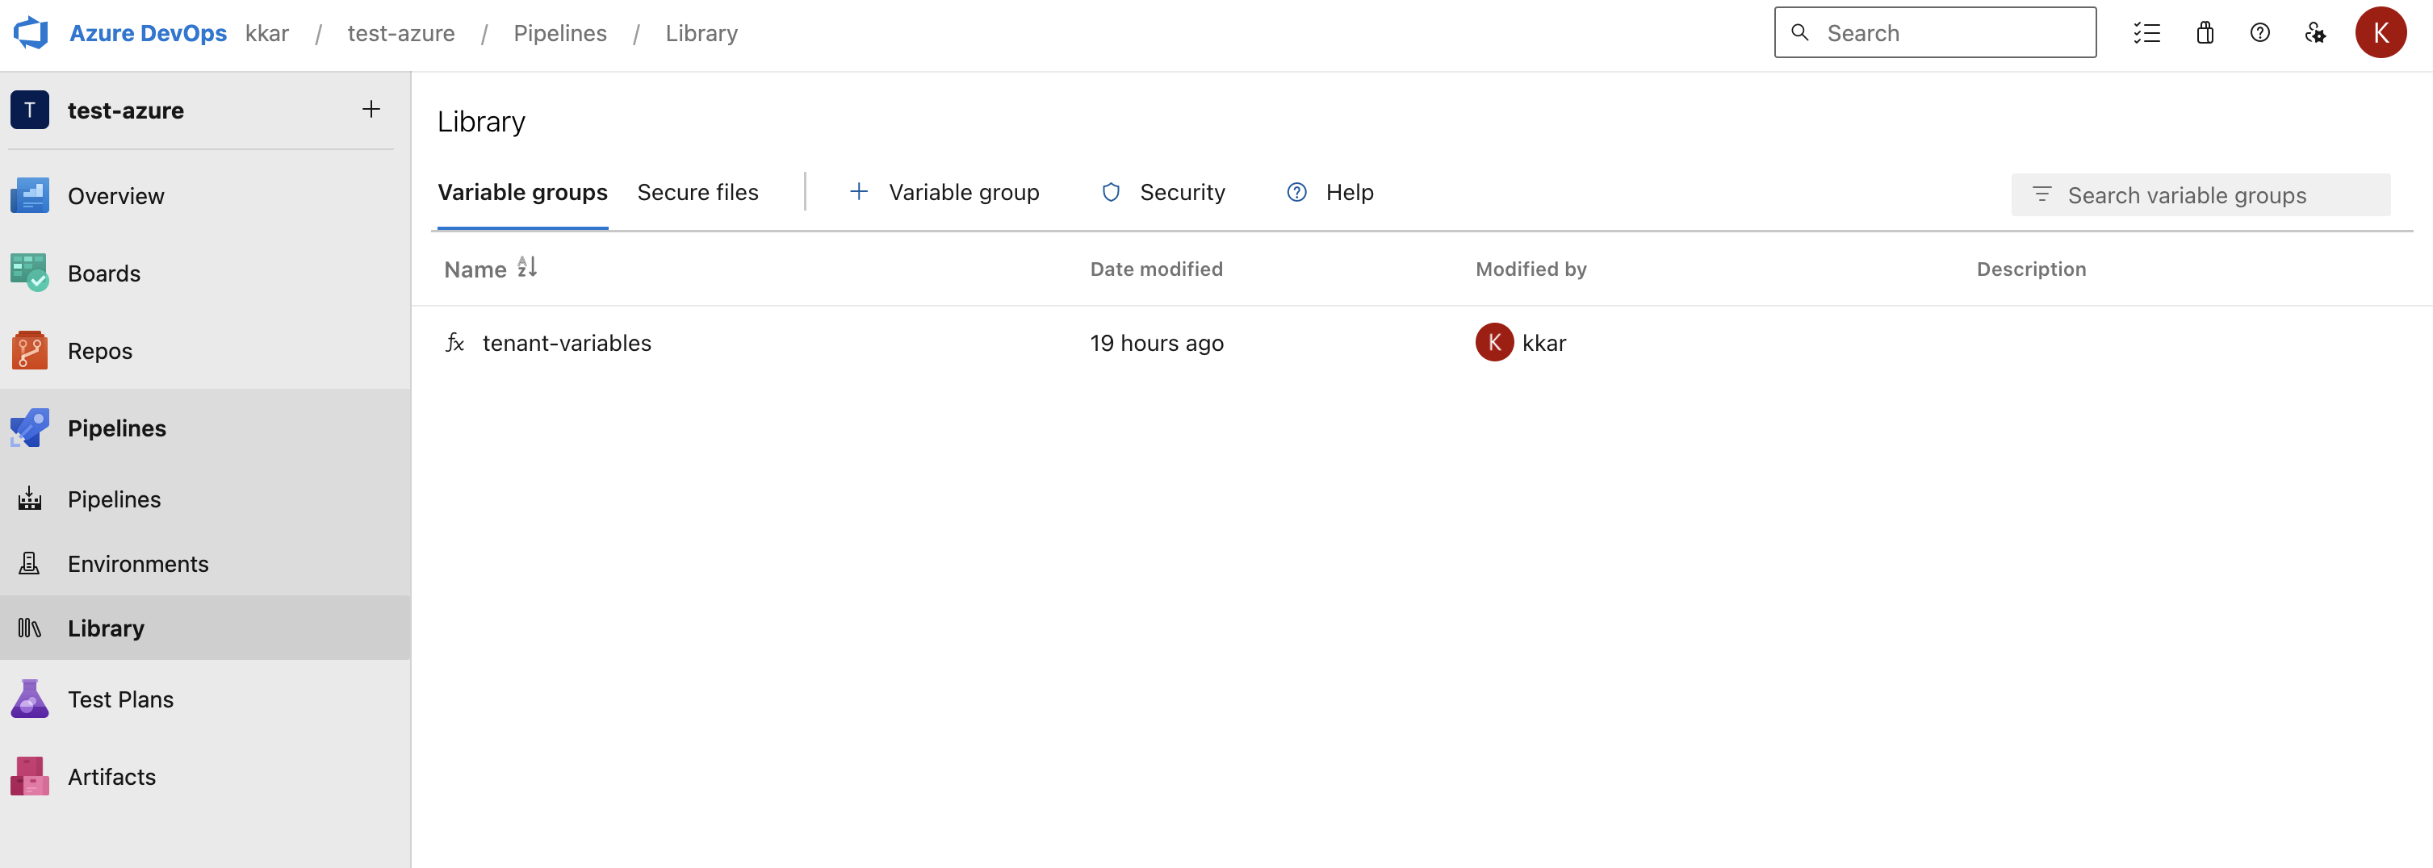Select the Variable groups tab
Image resolution: width=2433 pixels, height=868 pixels.
point(522,193)
